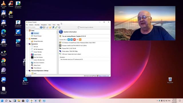The height and width of the screenshot is (103, 183).
Task: Open File Explorer from the taskbar
Action: point(19,101)
